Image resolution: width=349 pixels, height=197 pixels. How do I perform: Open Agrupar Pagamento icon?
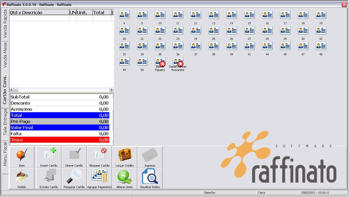[x=99, y=178]
